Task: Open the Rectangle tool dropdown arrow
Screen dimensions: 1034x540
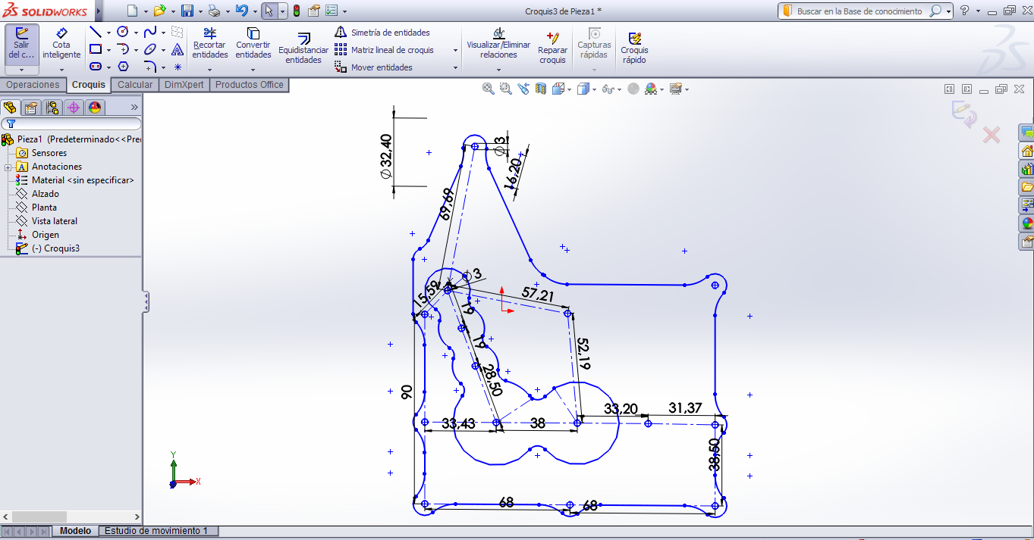Action: [x=108, y=50]
